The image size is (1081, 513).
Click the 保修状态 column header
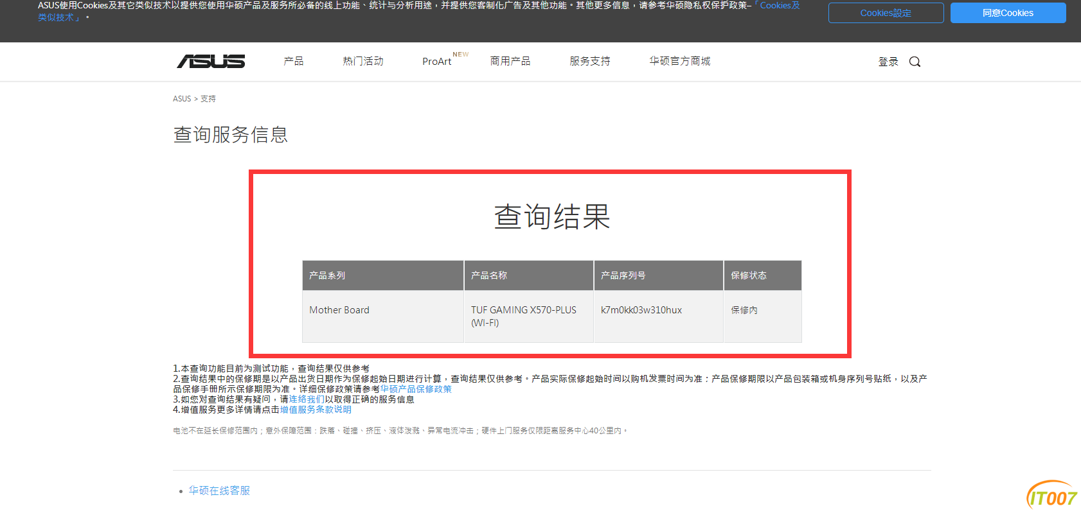pyautogui.click(x=763, y=275)
